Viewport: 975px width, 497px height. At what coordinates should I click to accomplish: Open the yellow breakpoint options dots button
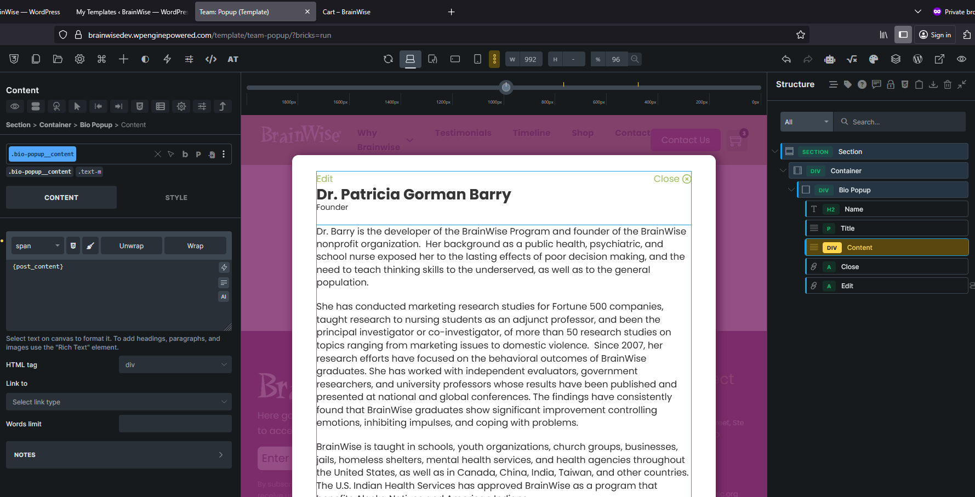click(494, 59)
